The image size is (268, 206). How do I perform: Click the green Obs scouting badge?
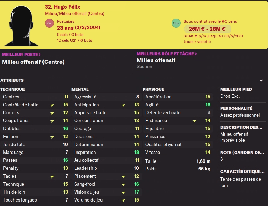pos(176,23)
